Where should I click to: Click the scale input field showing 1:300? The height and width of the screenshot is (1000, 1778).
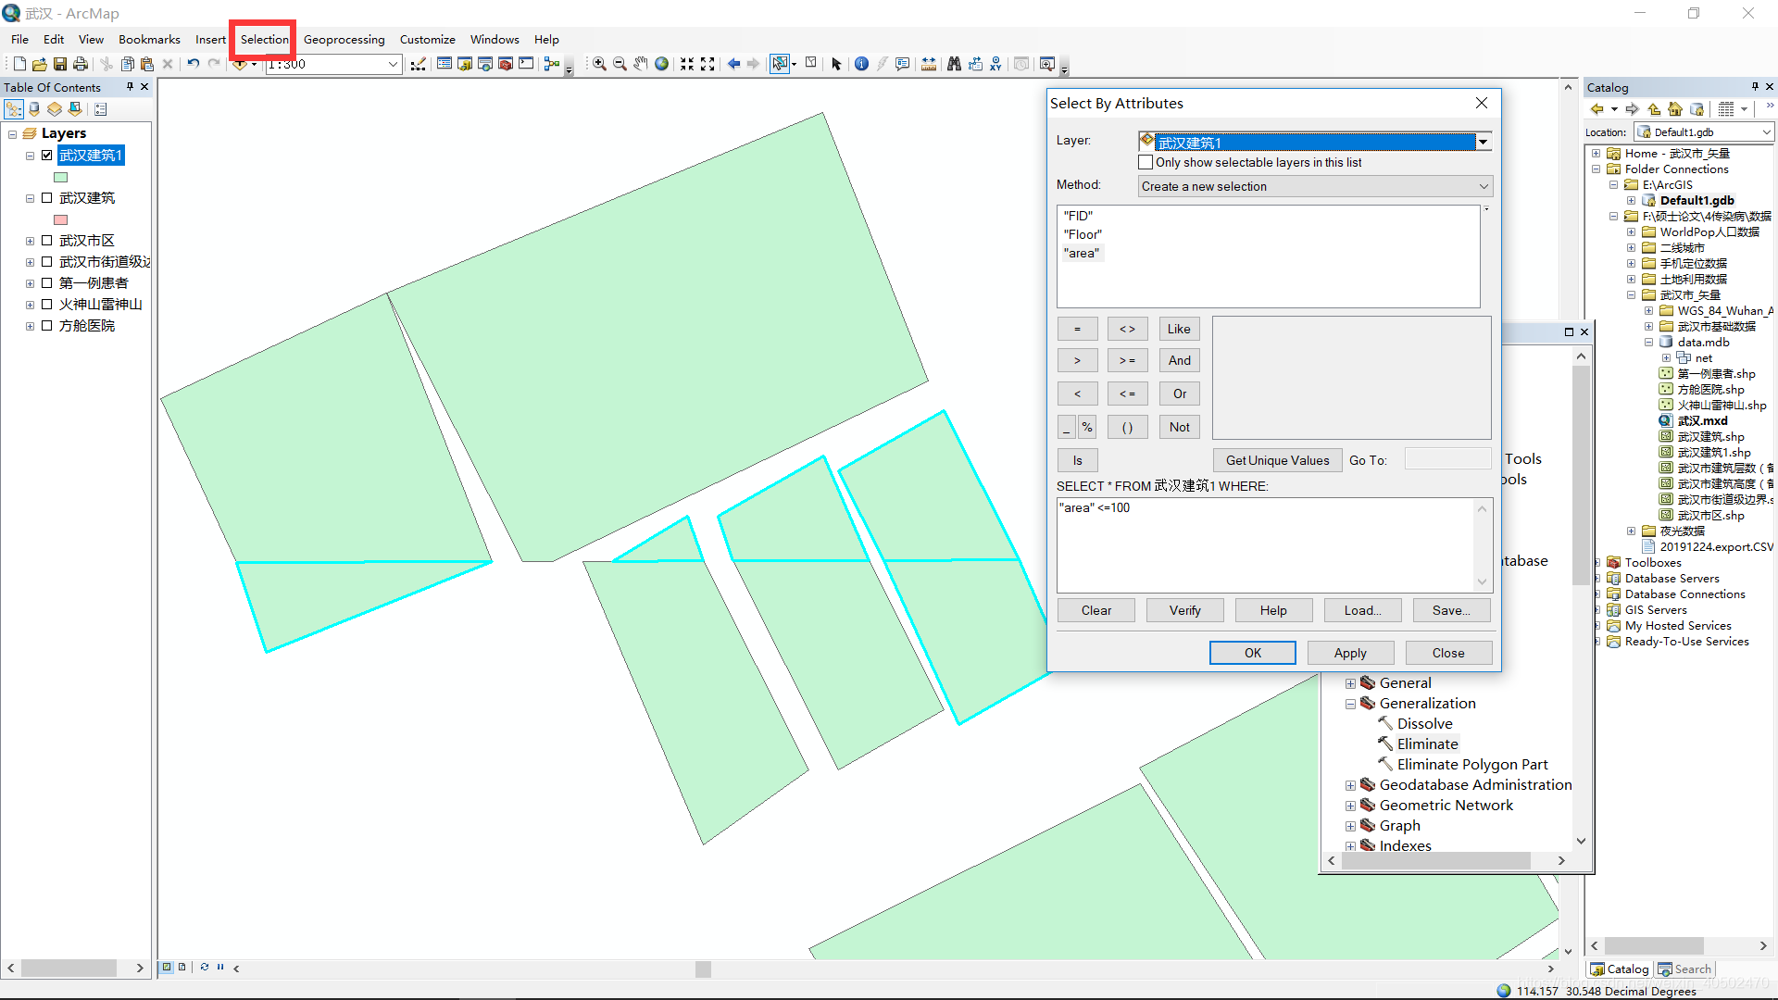point(330,64)
